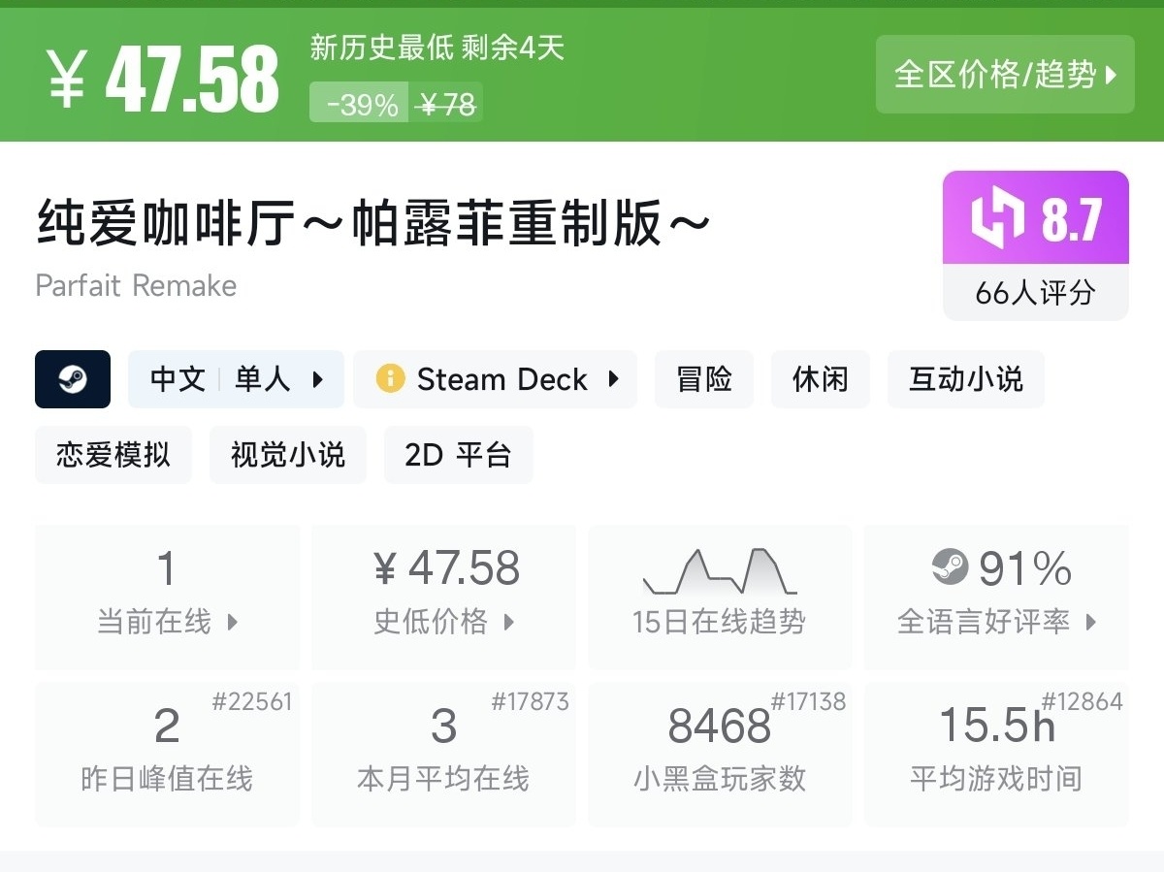Viewport: 1164px width, 872px height.
Task: Click the Steam platform logo icon
Action: coord(73,379)
